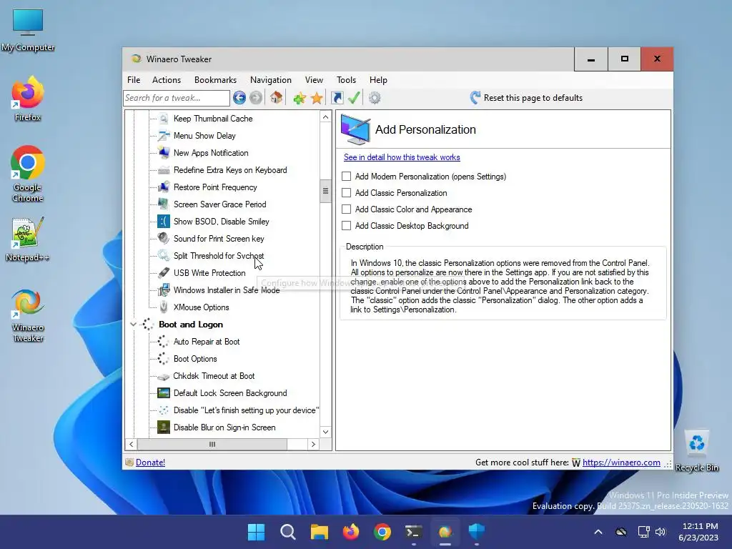Select Screen Saver Grace Period item

point(220,204)
